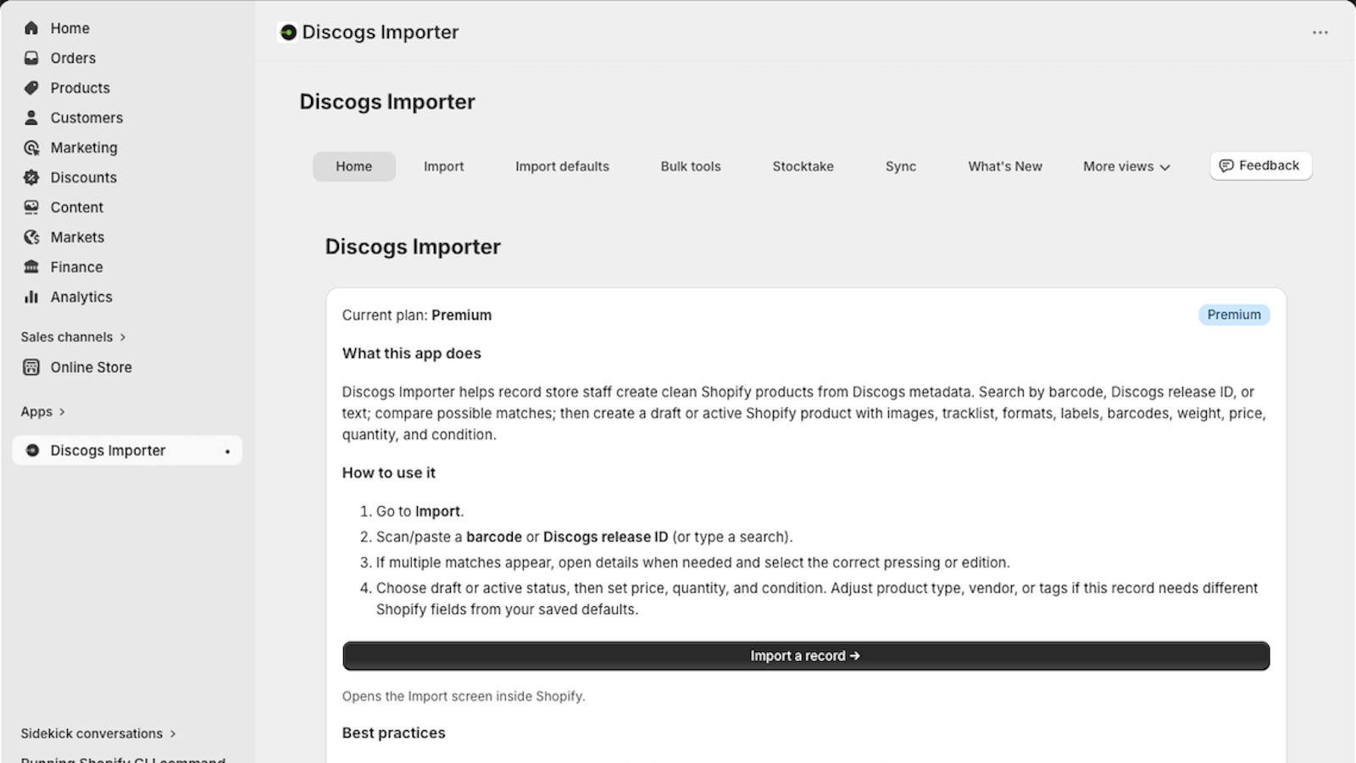The image size is (1356, 763).
Task: Open Finance in the sidebar
Action: (x=76, y=267)
